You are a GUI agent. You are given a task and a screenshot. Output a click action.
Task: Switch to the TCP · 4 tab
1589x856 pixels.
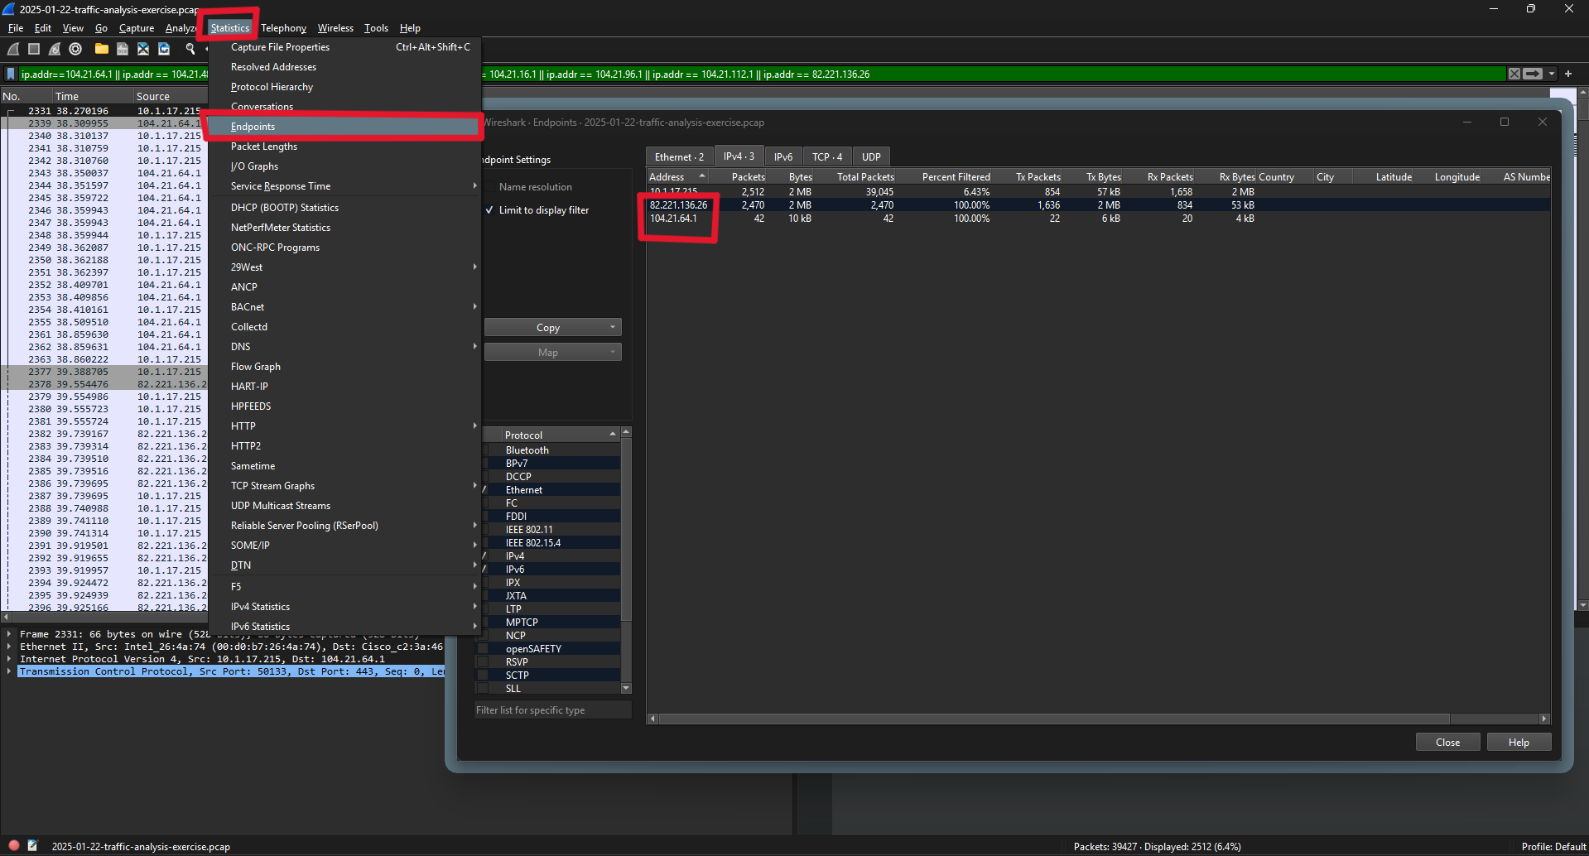[826, 156]
